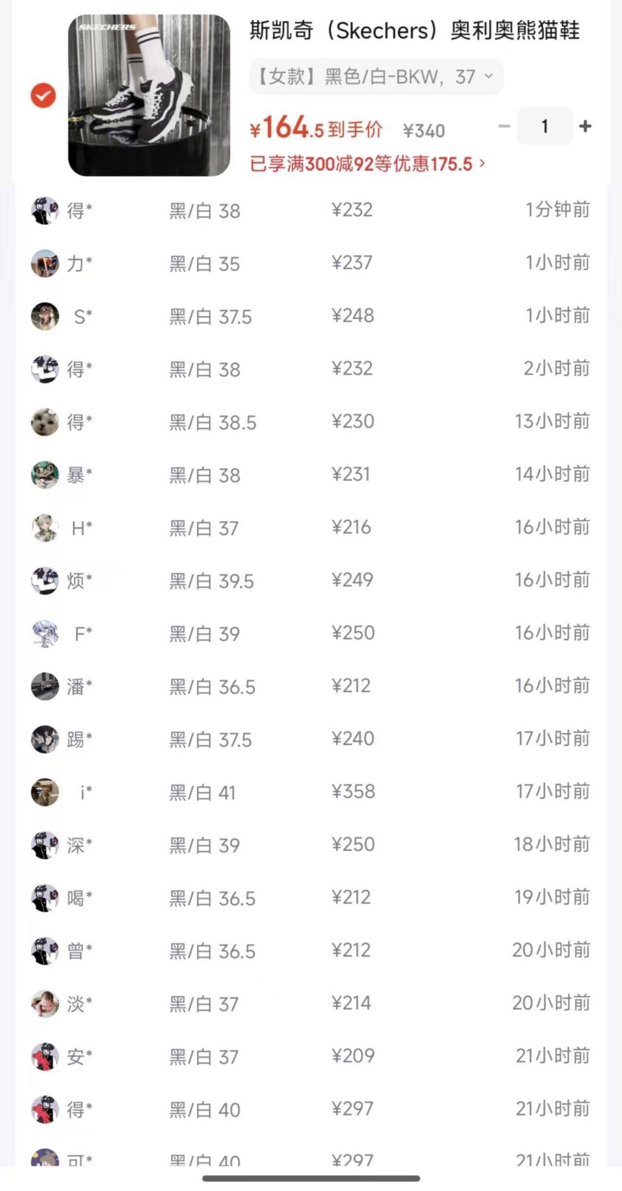The width and height of the screenshot is (622, 1191).
Task: Tap the baby avatar of user 淡*
Action: pyautogui.click(x=45, y=1003)
